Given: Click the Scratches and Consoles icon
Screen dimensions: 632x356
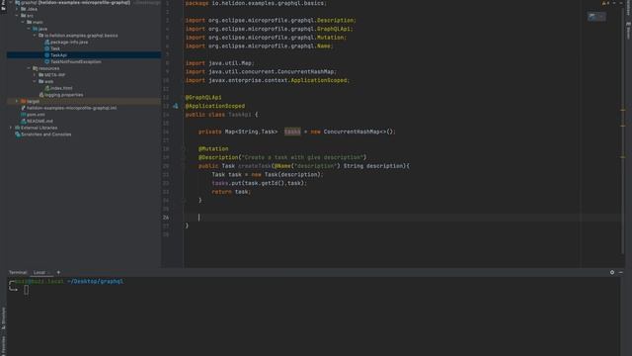Looking at the screenshot, I should tap(18, 134).
